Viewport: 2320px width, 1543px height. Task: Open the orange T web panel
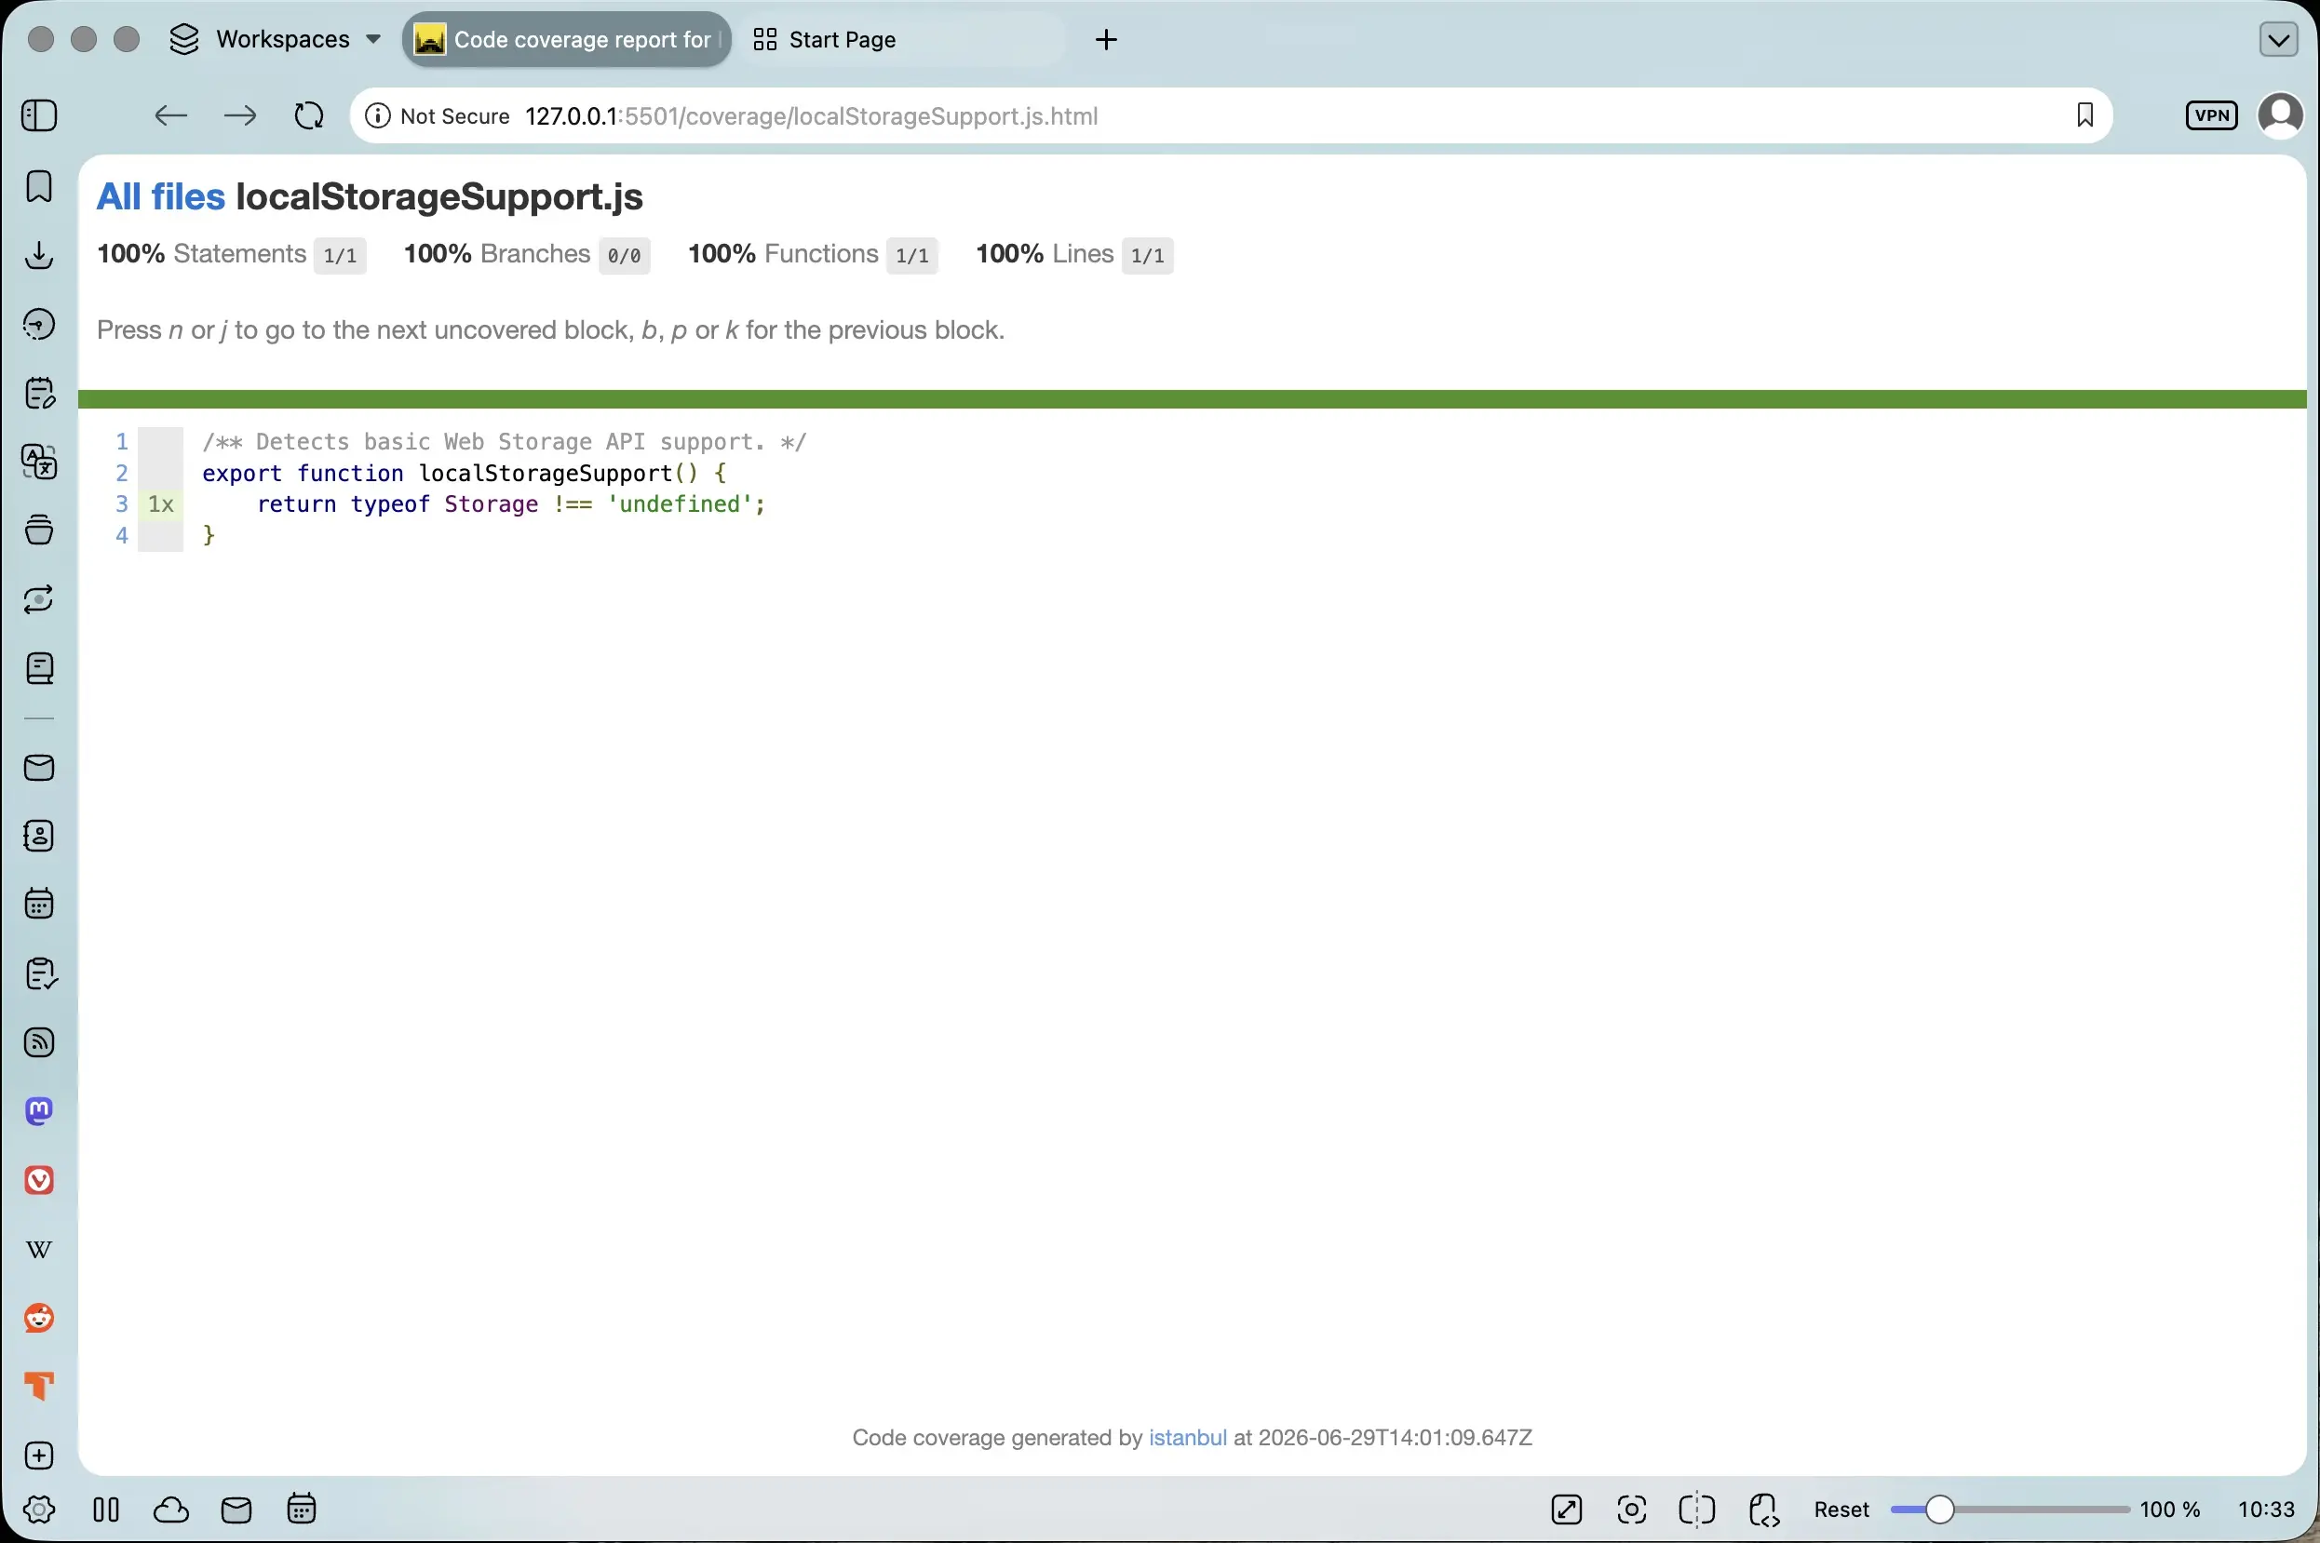coord(39,1386)
